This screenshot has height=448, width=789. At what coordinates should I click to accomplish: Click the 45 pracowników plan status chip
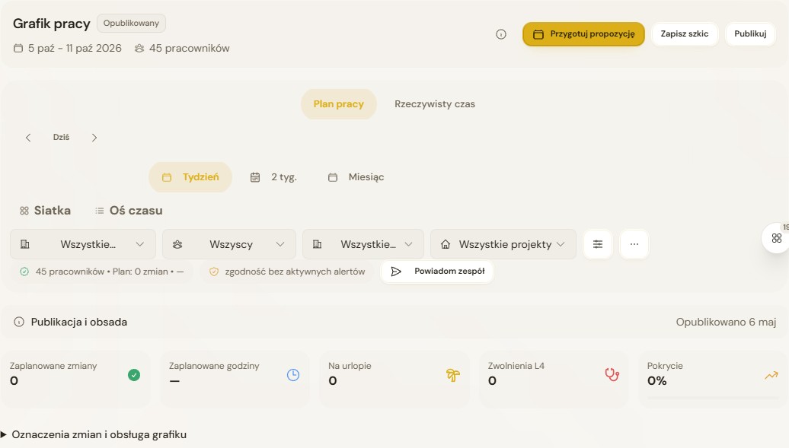pyautogui.click(x=101, y=272)
